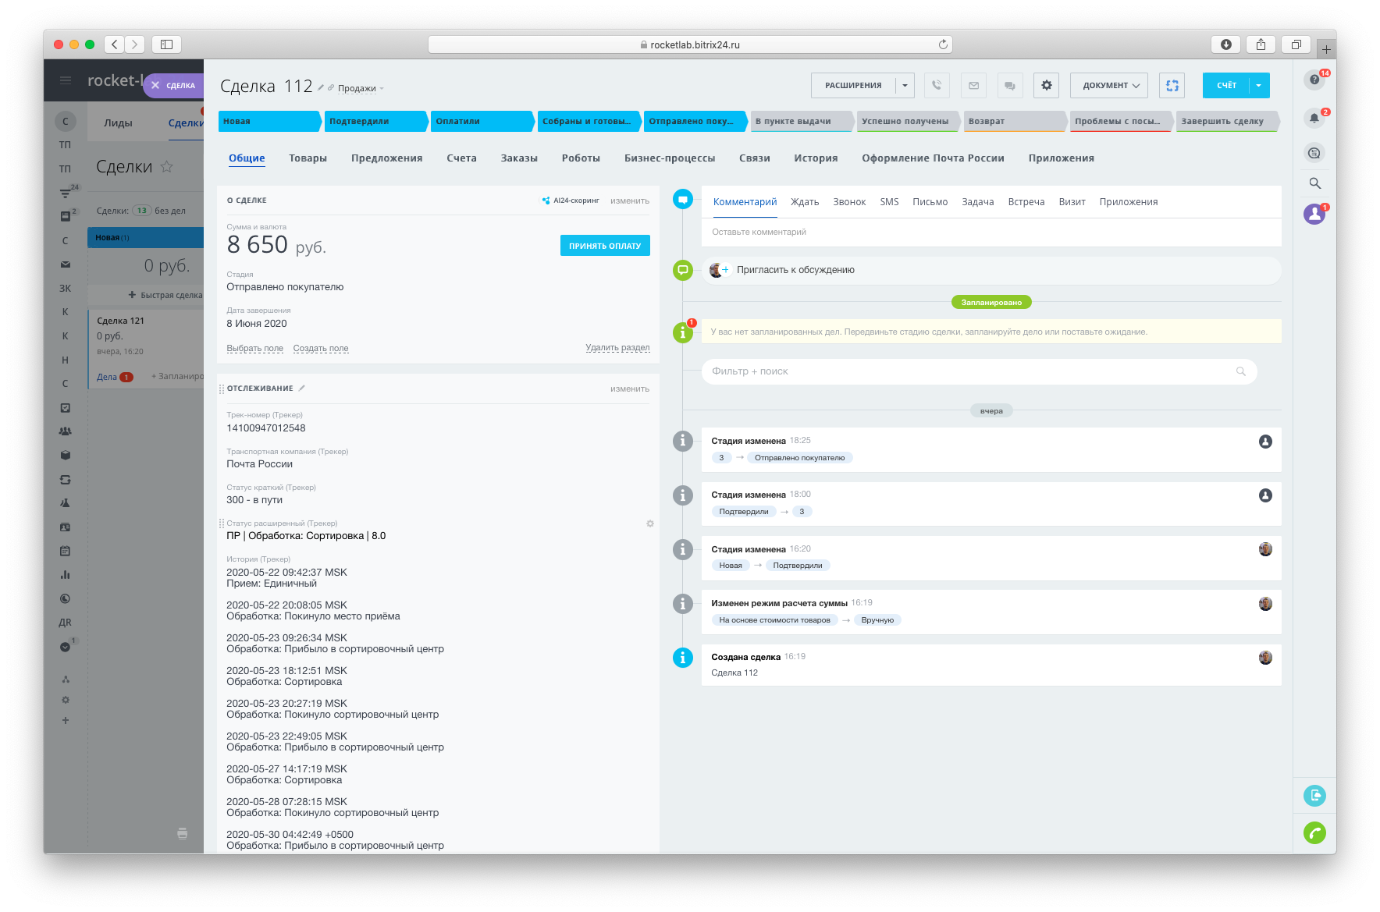The height and width of the screenshot is (912, 1380).
Task: Edit deal title with the pencil icon
Action: (x=321, y=87)
